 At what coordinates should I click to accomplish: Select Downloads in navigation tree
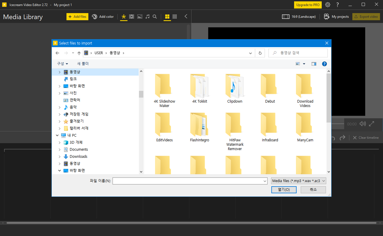pos(78,157)
